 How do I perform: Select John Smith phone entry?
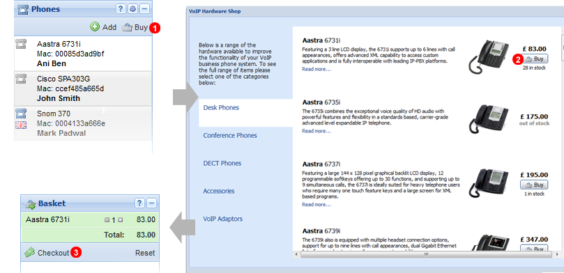click(83, 88)
